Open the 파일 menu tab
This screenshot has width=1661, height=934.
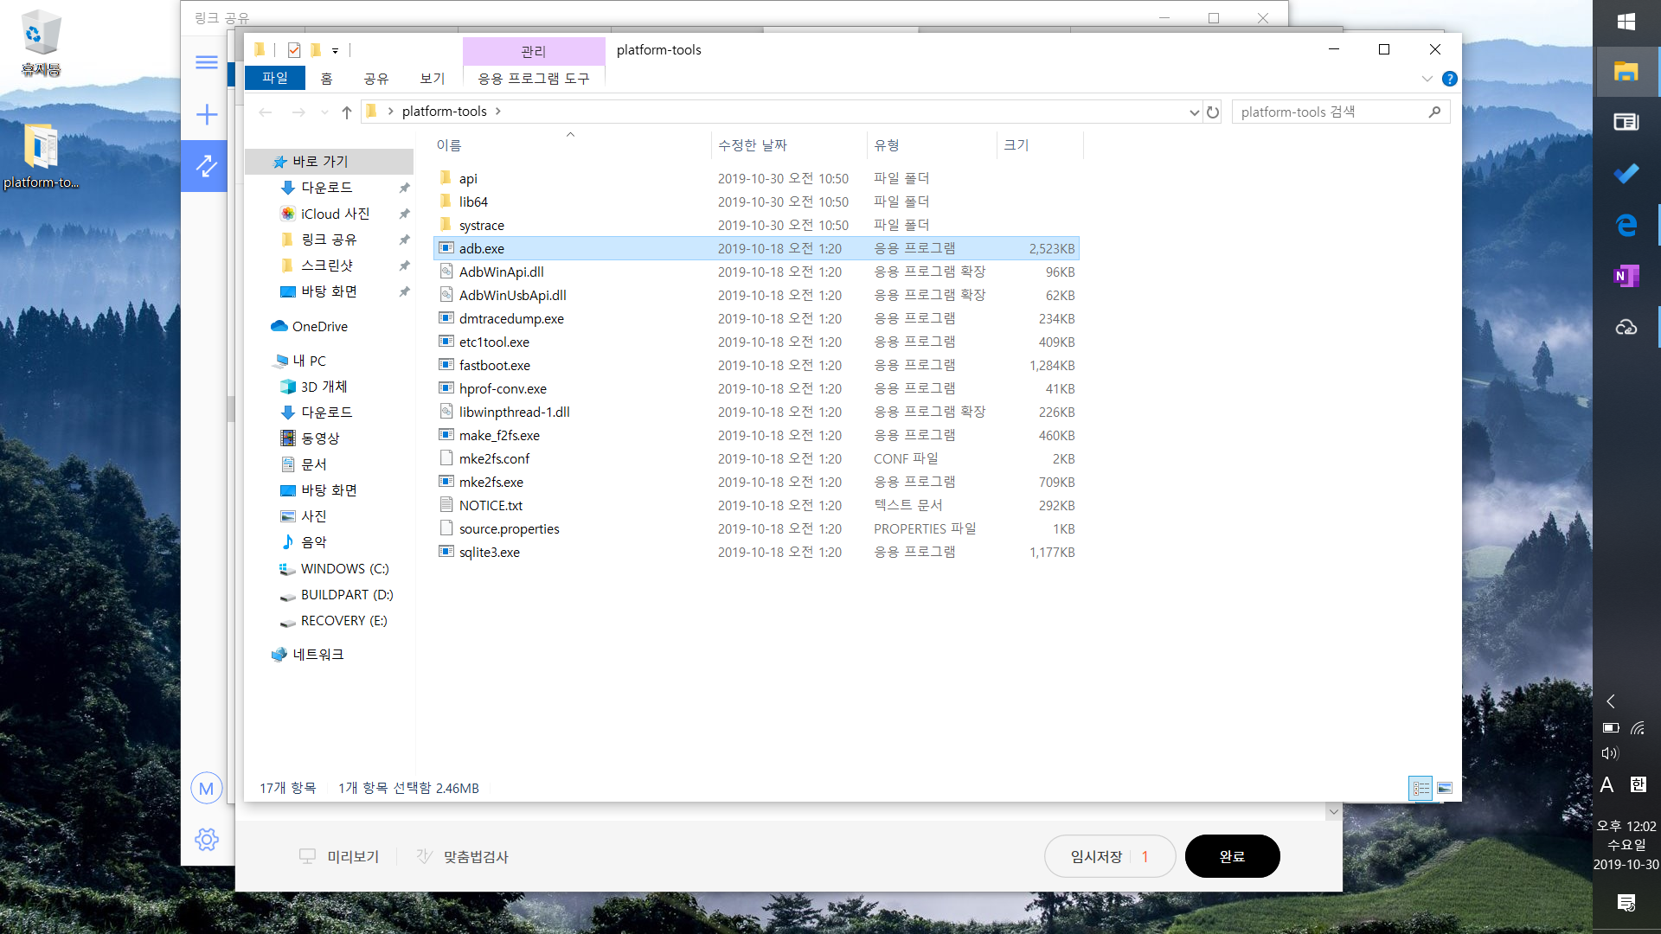click(275, 78)
